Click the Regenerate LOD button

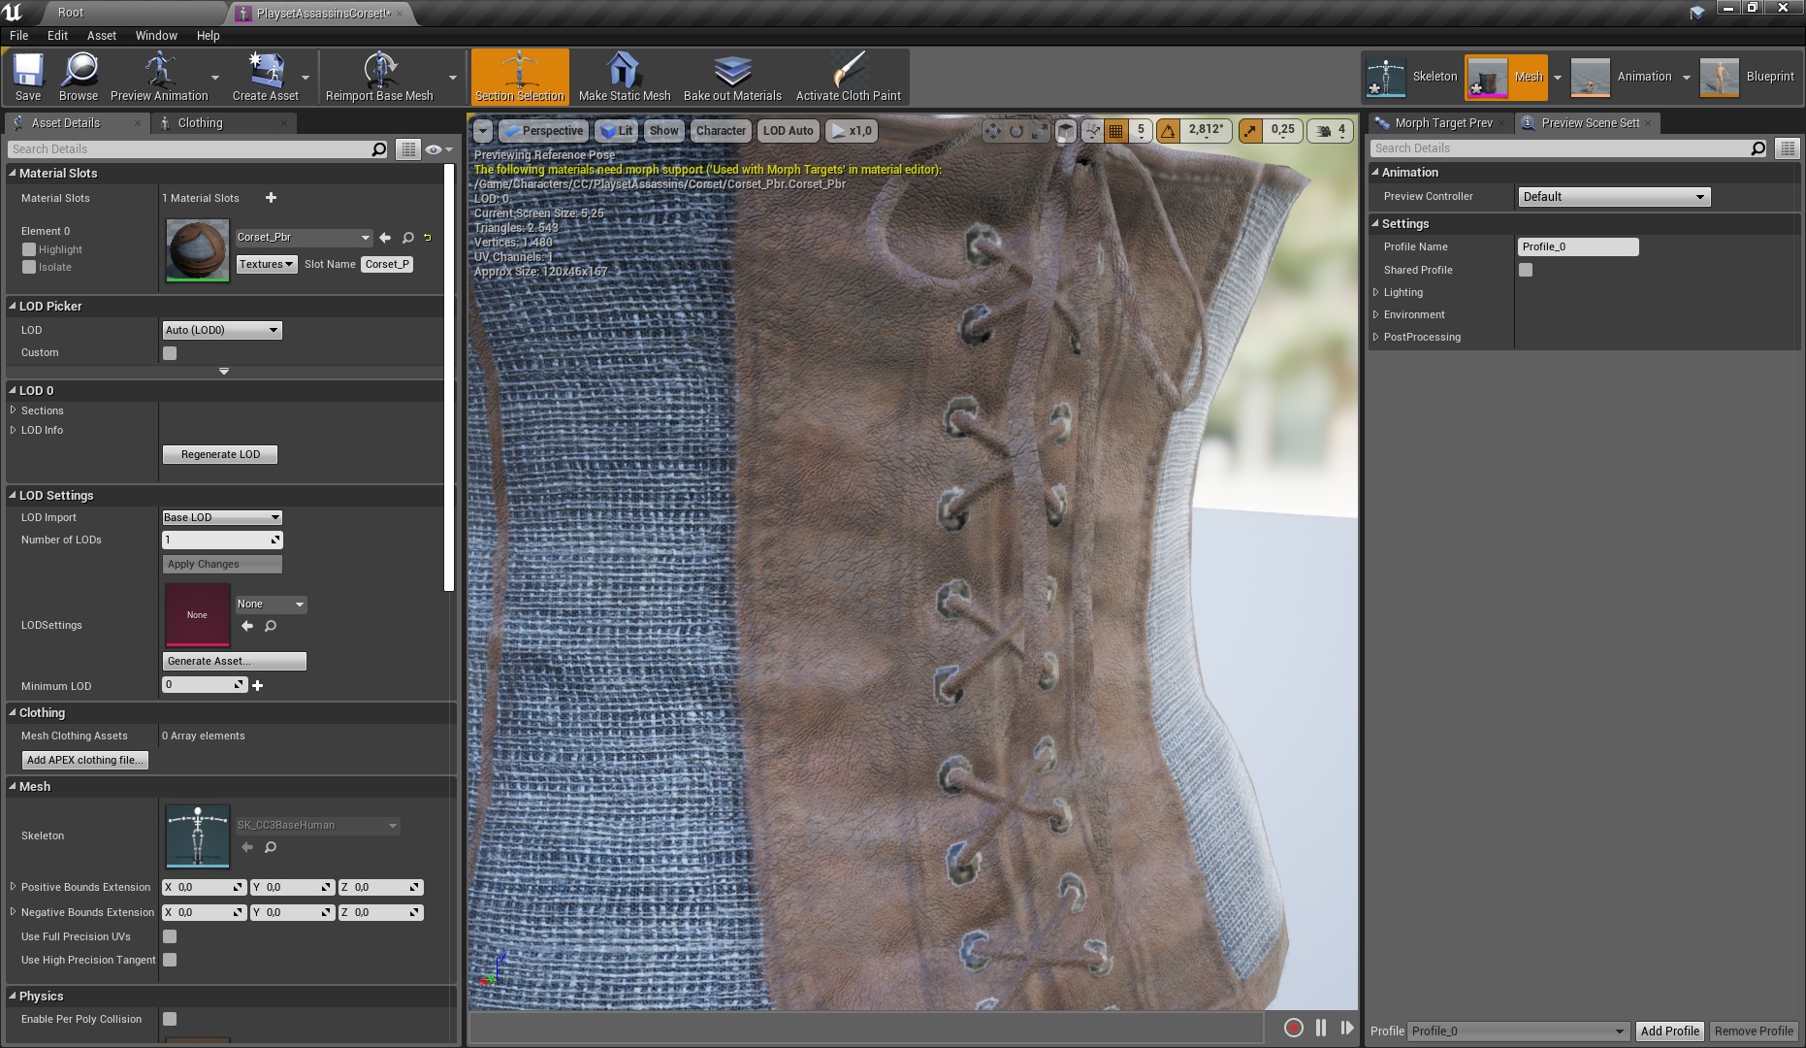[220, 454]
